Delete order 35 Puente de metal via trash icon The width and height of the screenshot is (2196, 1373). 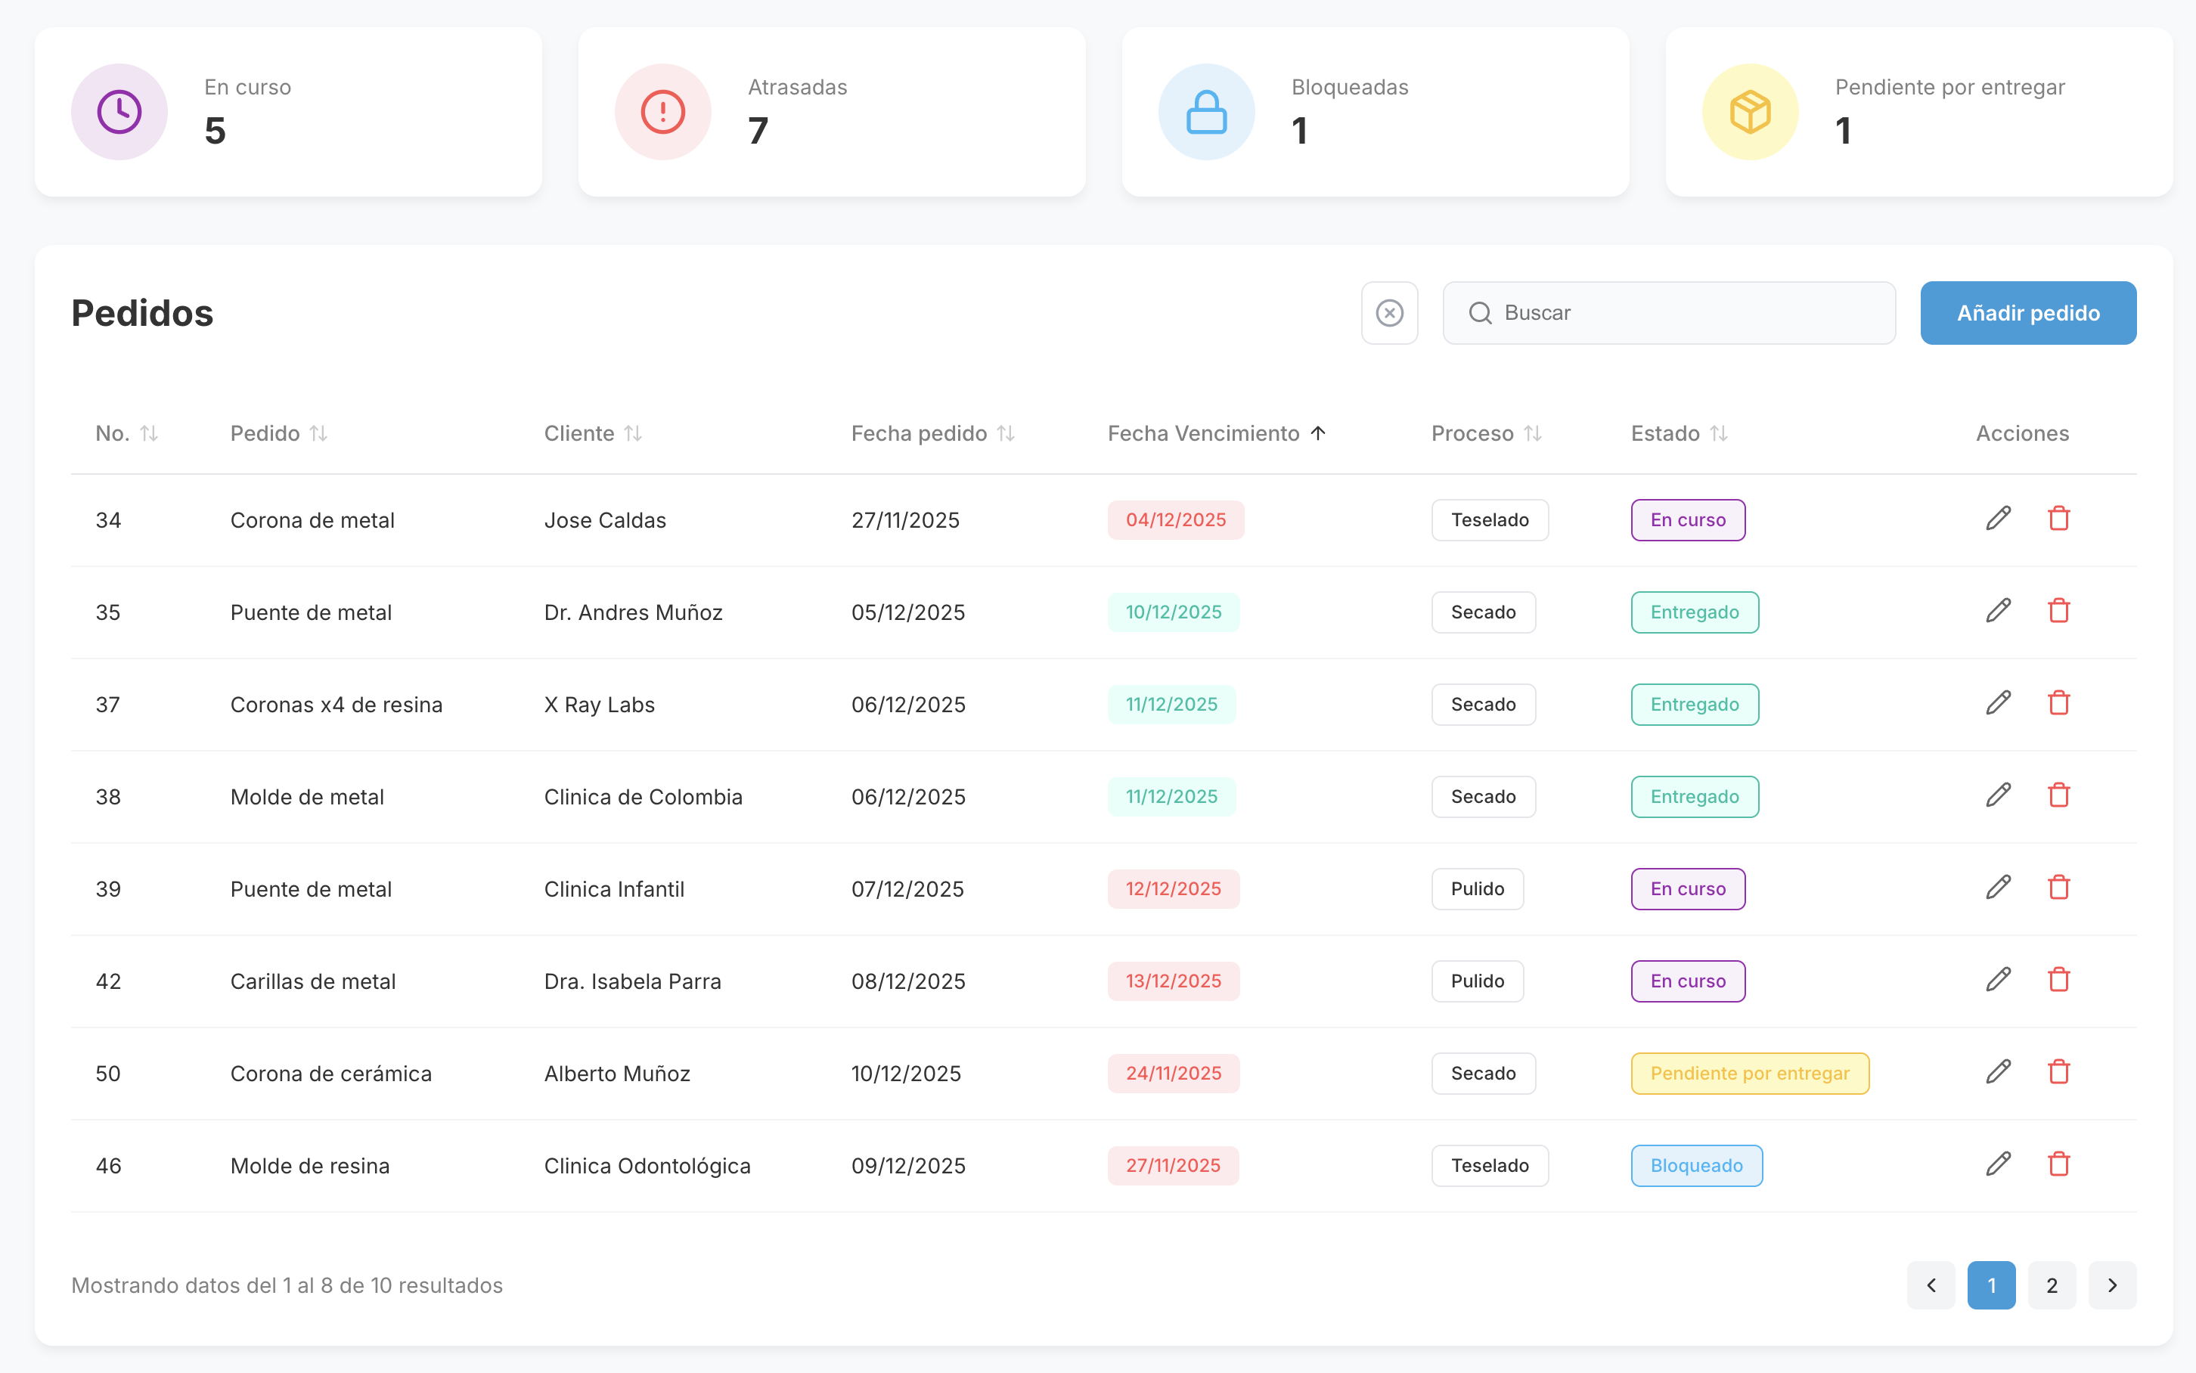2059,610
